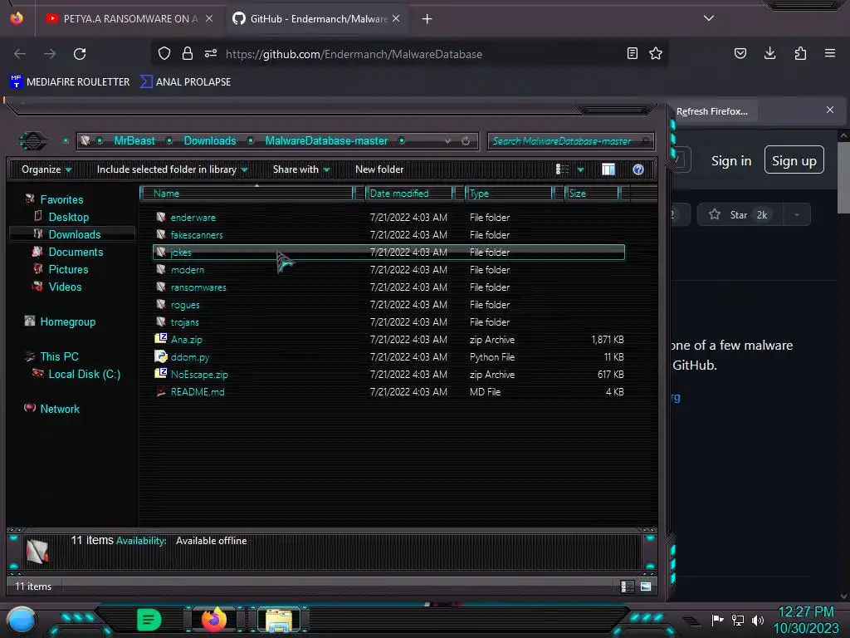Open the Firefox extensions icon
The height and width of the screenshot is (638, 850).
point(800,53)
